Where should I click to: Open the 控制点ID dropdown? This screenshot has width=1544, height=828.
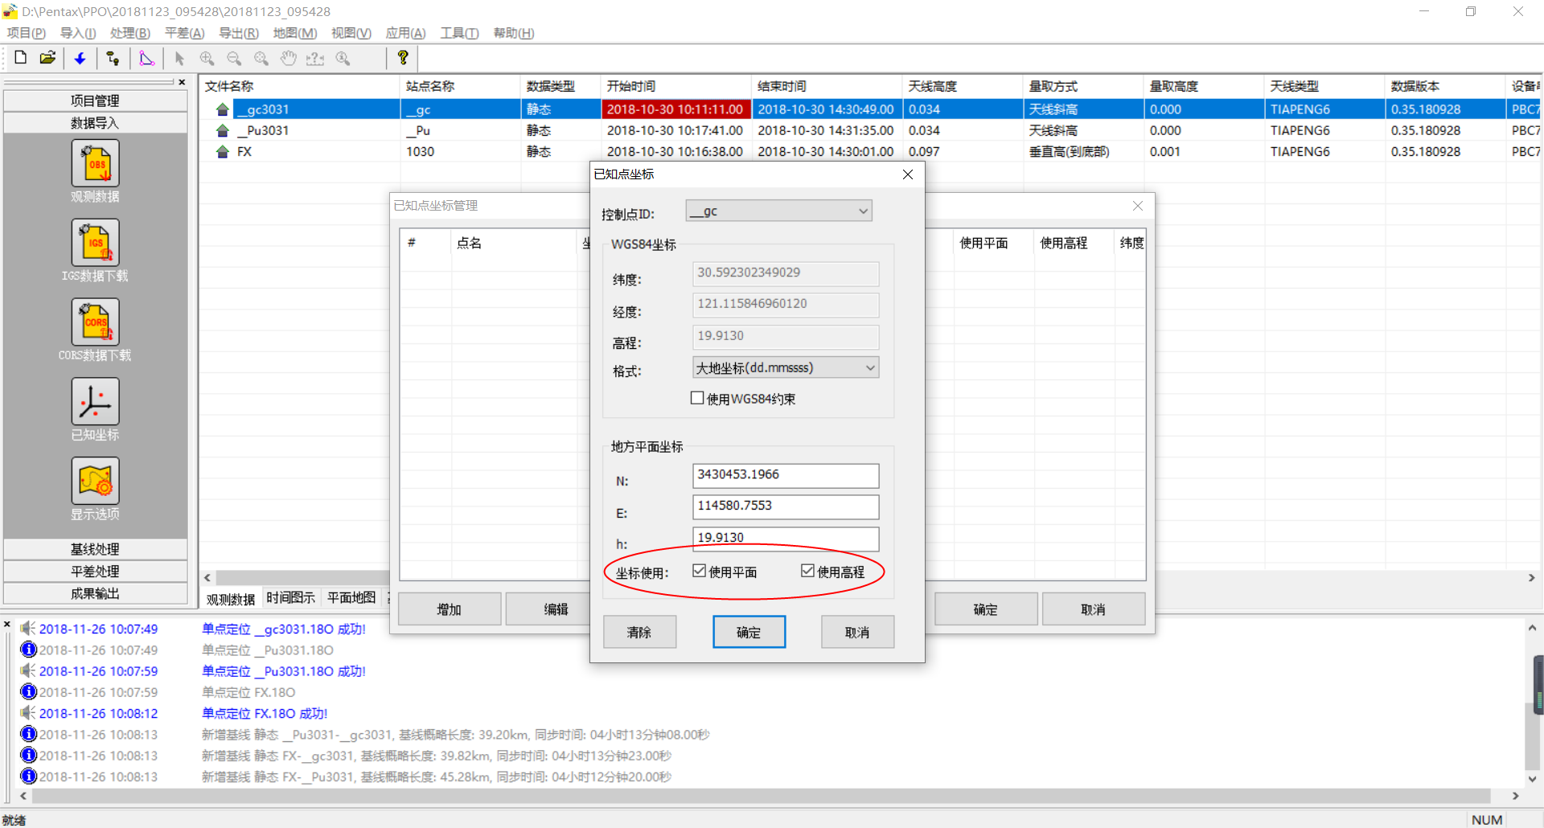coord(778,211)
